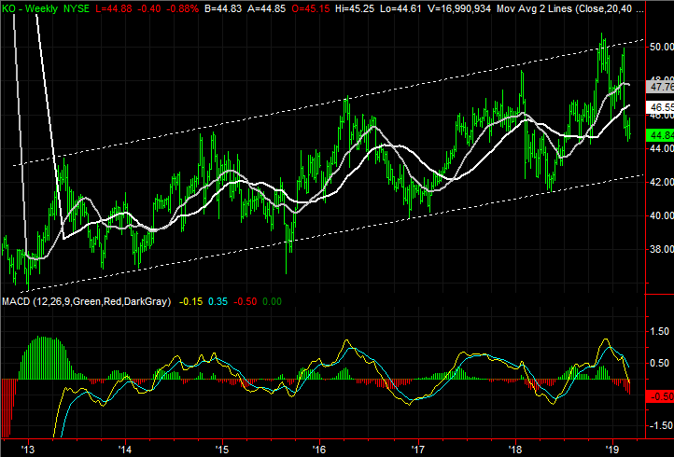Click the 1.50 MACD axis label
The width and height of the screenshot is (674, 457).
(660, 331)
